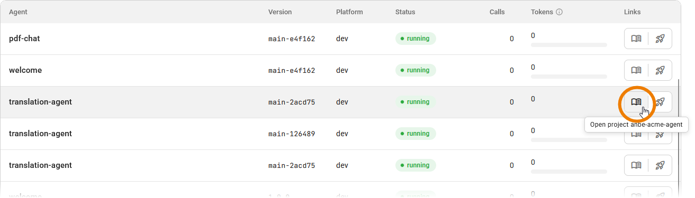695x198 pixels.
Task: Select the pdf-chat agent name
Action: click(x=24, y=39)
